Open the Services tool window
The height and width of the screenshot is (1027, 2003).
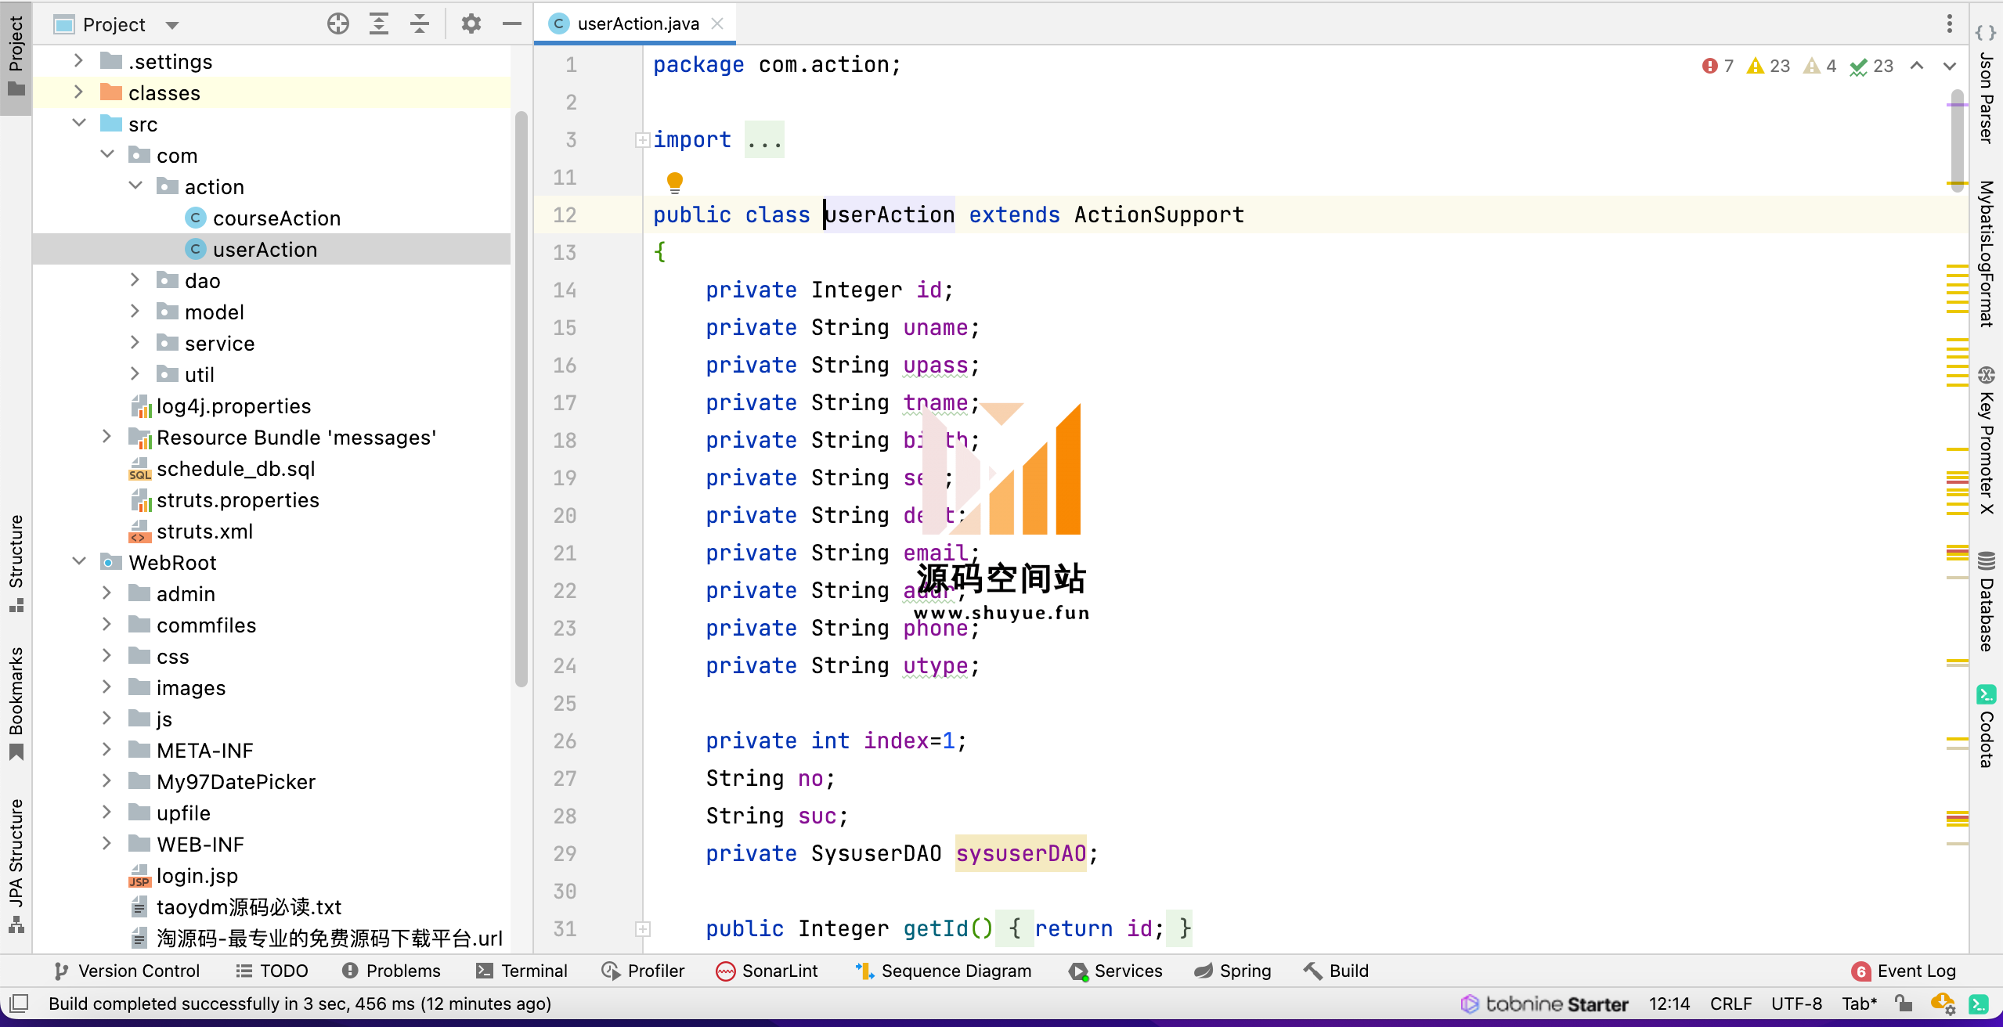click(x=1115, y=971)
